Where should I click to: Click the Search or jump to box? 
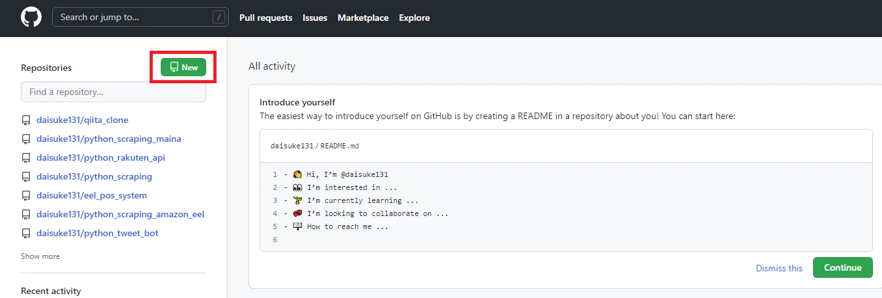coord(140,18)
